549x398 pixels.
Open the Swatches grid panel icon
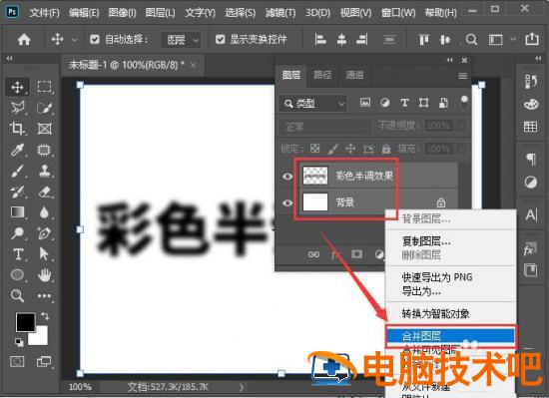(531, 127)
